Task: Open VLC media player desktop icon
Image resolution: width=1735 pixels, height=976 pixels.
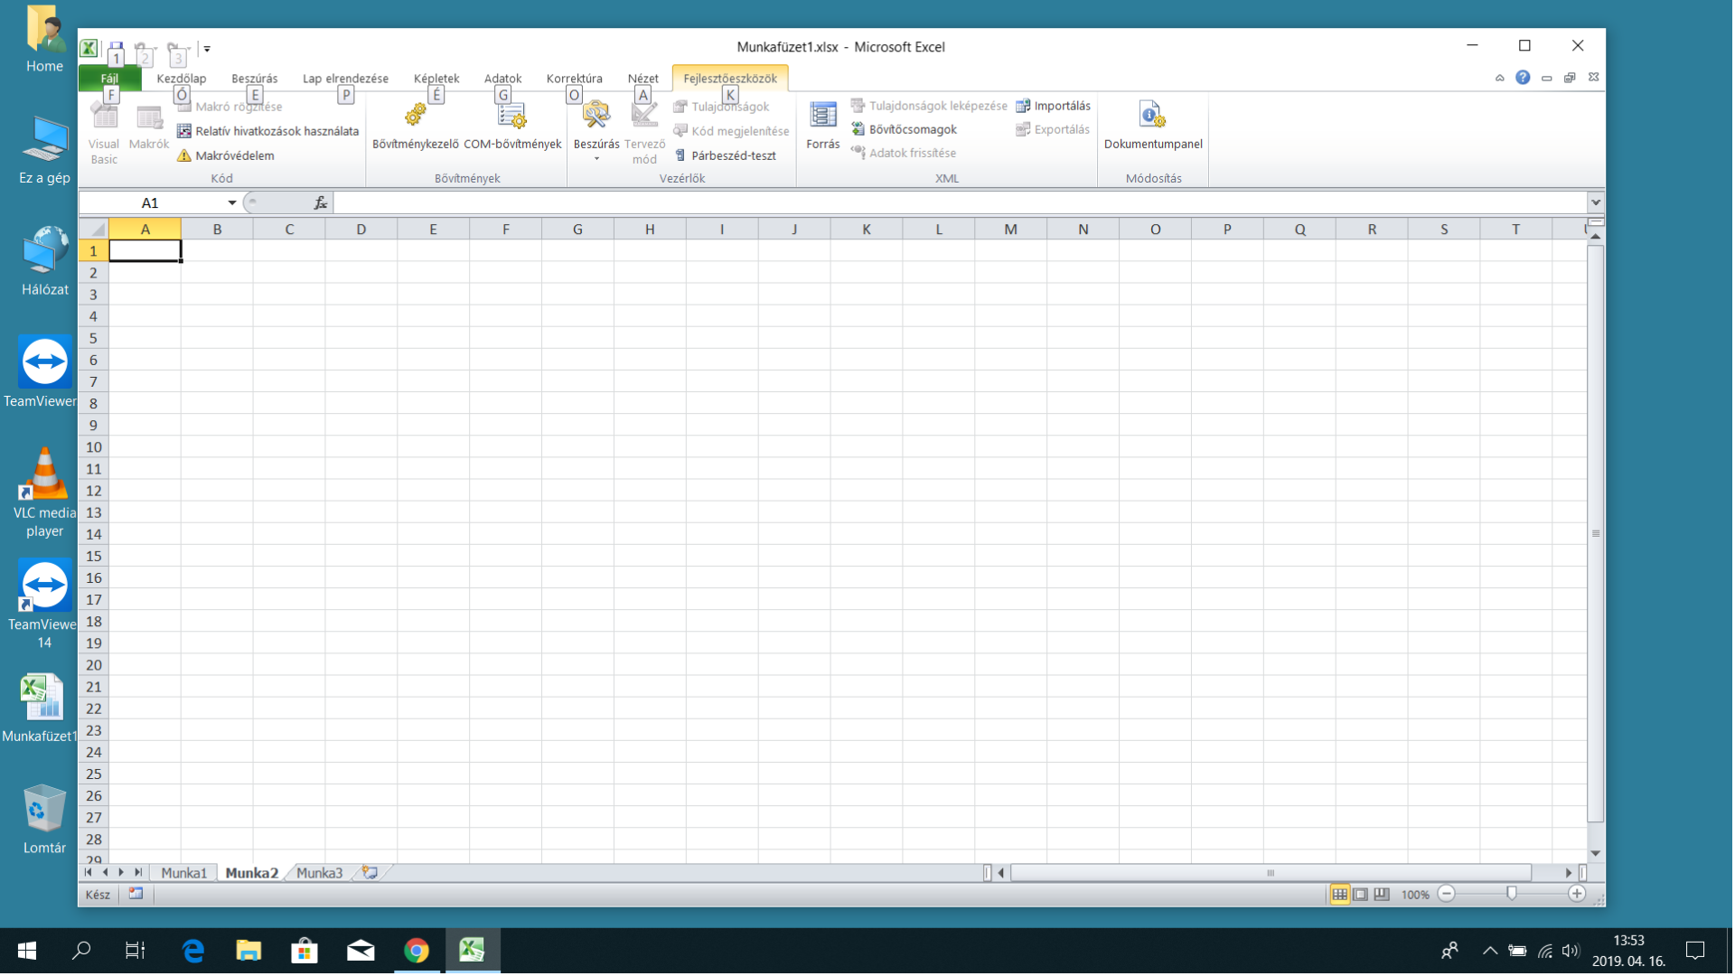Action: click(44, 493)
